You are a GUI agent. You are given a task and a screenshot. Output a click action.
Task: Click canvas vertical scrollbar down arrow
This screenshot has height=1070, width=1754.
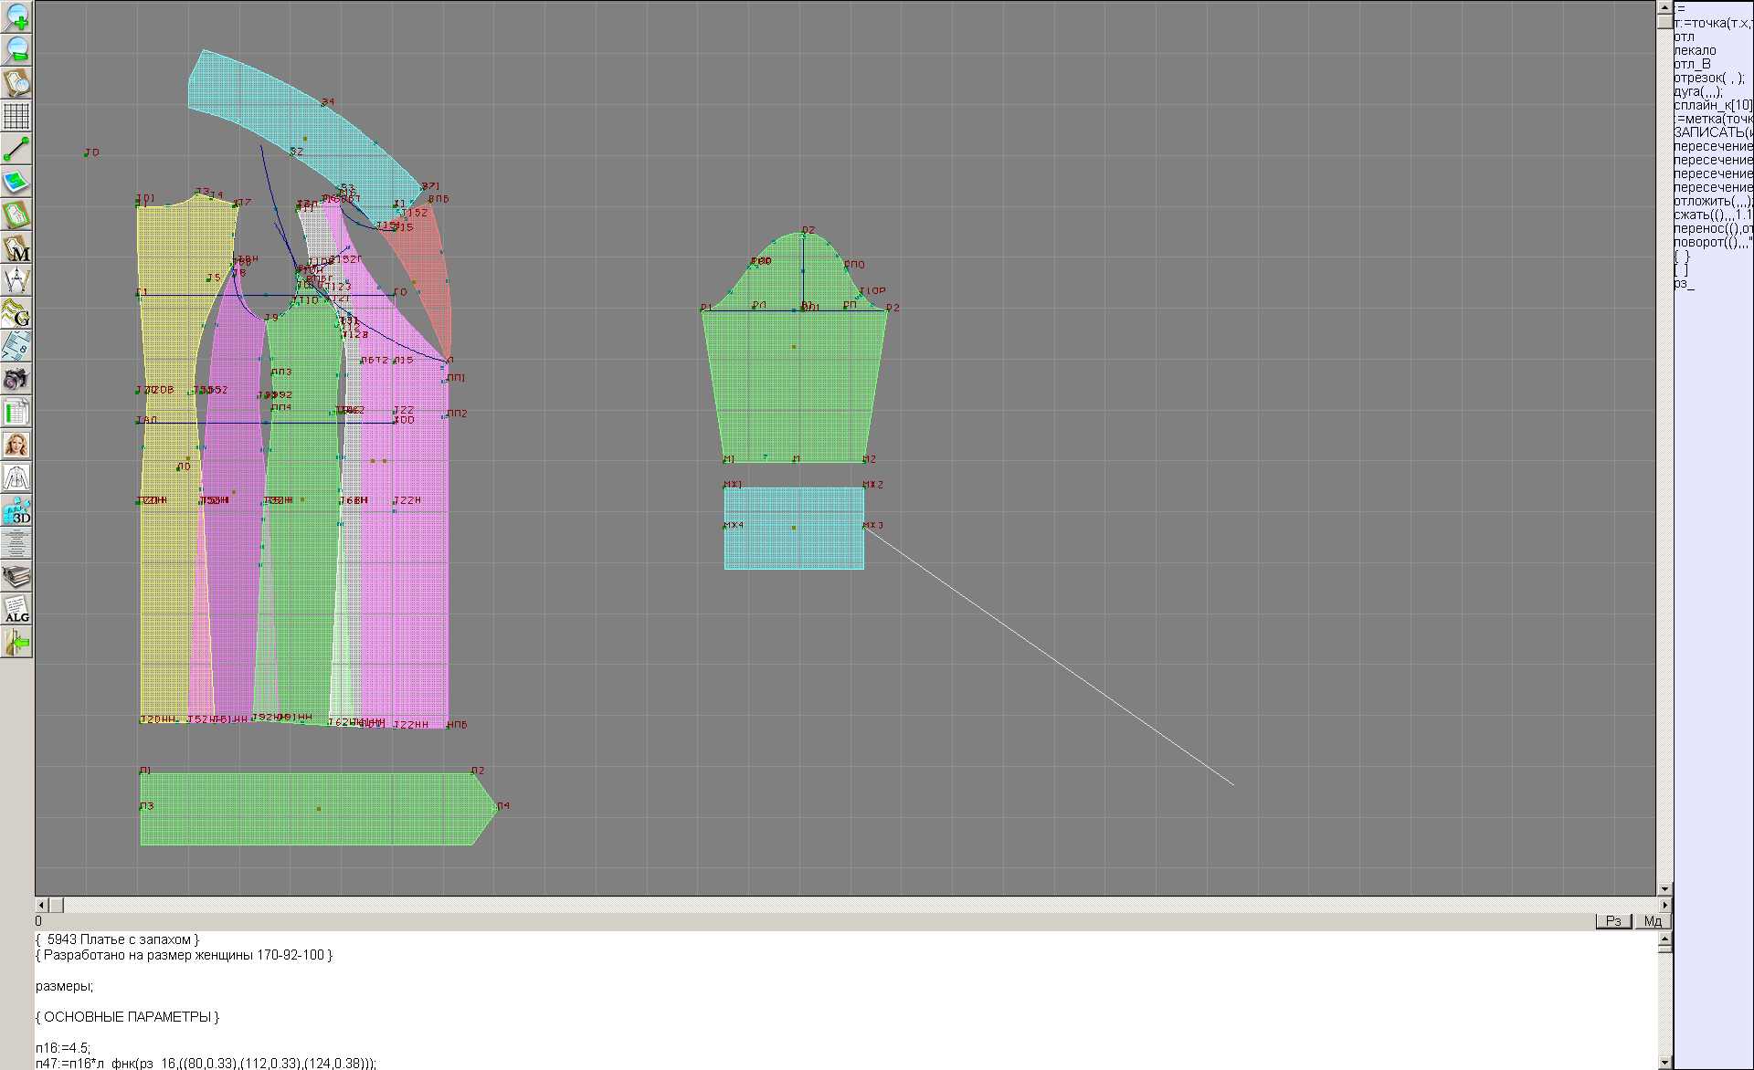click(x=1664, y=888)
